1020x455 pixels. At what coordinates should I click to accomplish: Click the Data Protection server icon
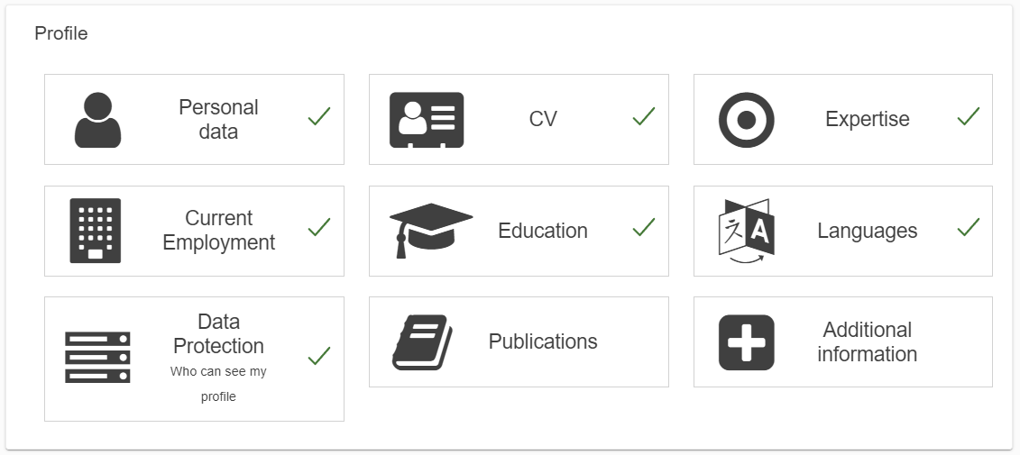coord(97,358)
